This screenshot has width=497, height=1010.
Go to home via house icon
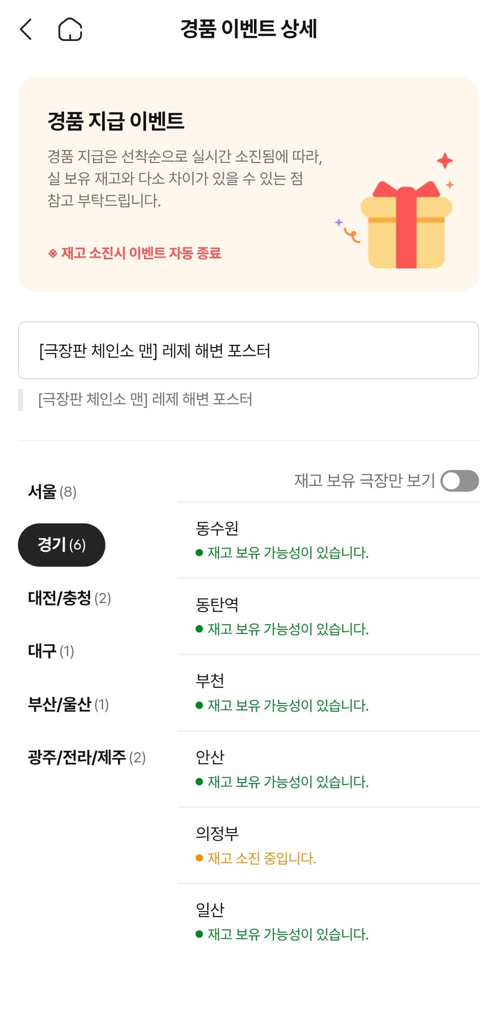pyautogui.click(x=70, y=29)
